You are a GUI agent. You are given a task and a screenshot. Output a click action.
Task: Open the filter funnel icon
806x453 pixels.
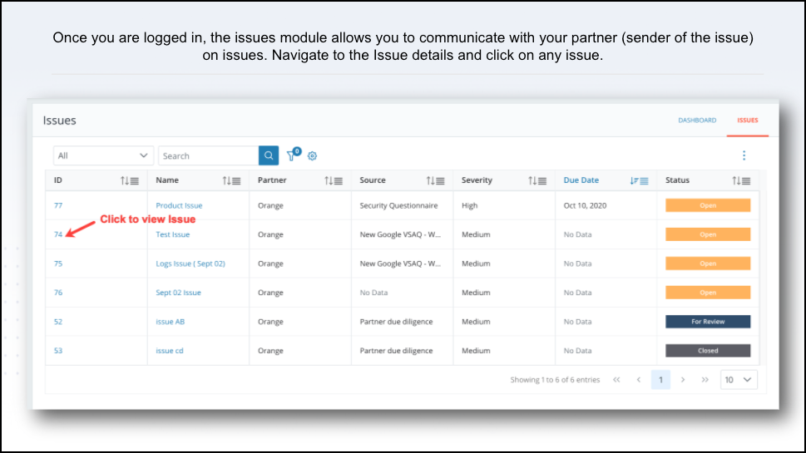tap(291, 155)
